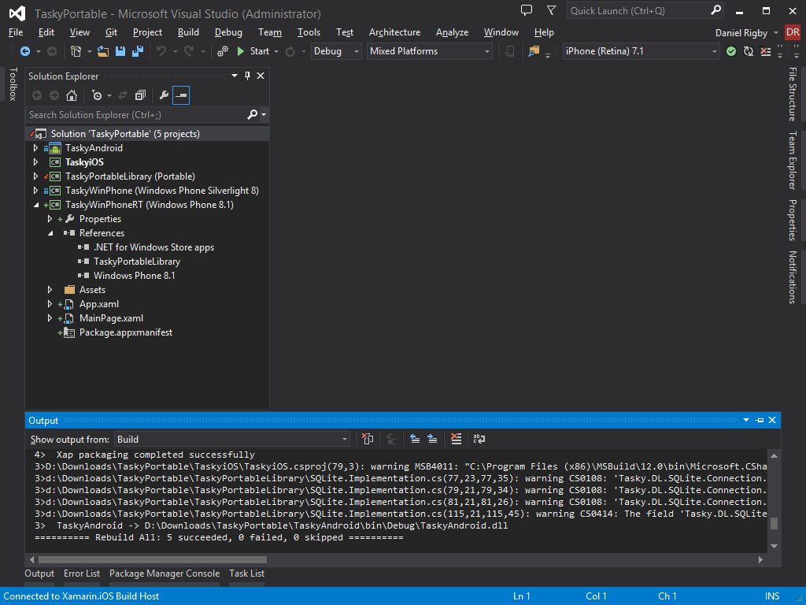The height and width of the screenshot is (605, 806).
Task: Go to next message in Output
Action: click(x=432, y=439)
